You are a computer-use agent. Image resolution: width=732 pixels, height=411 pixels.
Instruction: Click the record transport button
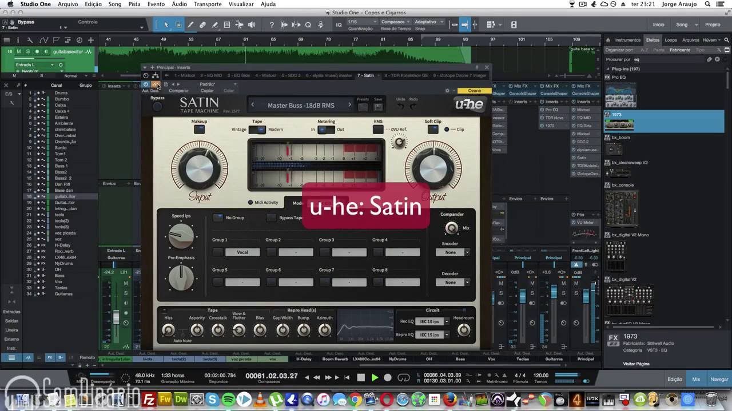[x=388, y=377]
